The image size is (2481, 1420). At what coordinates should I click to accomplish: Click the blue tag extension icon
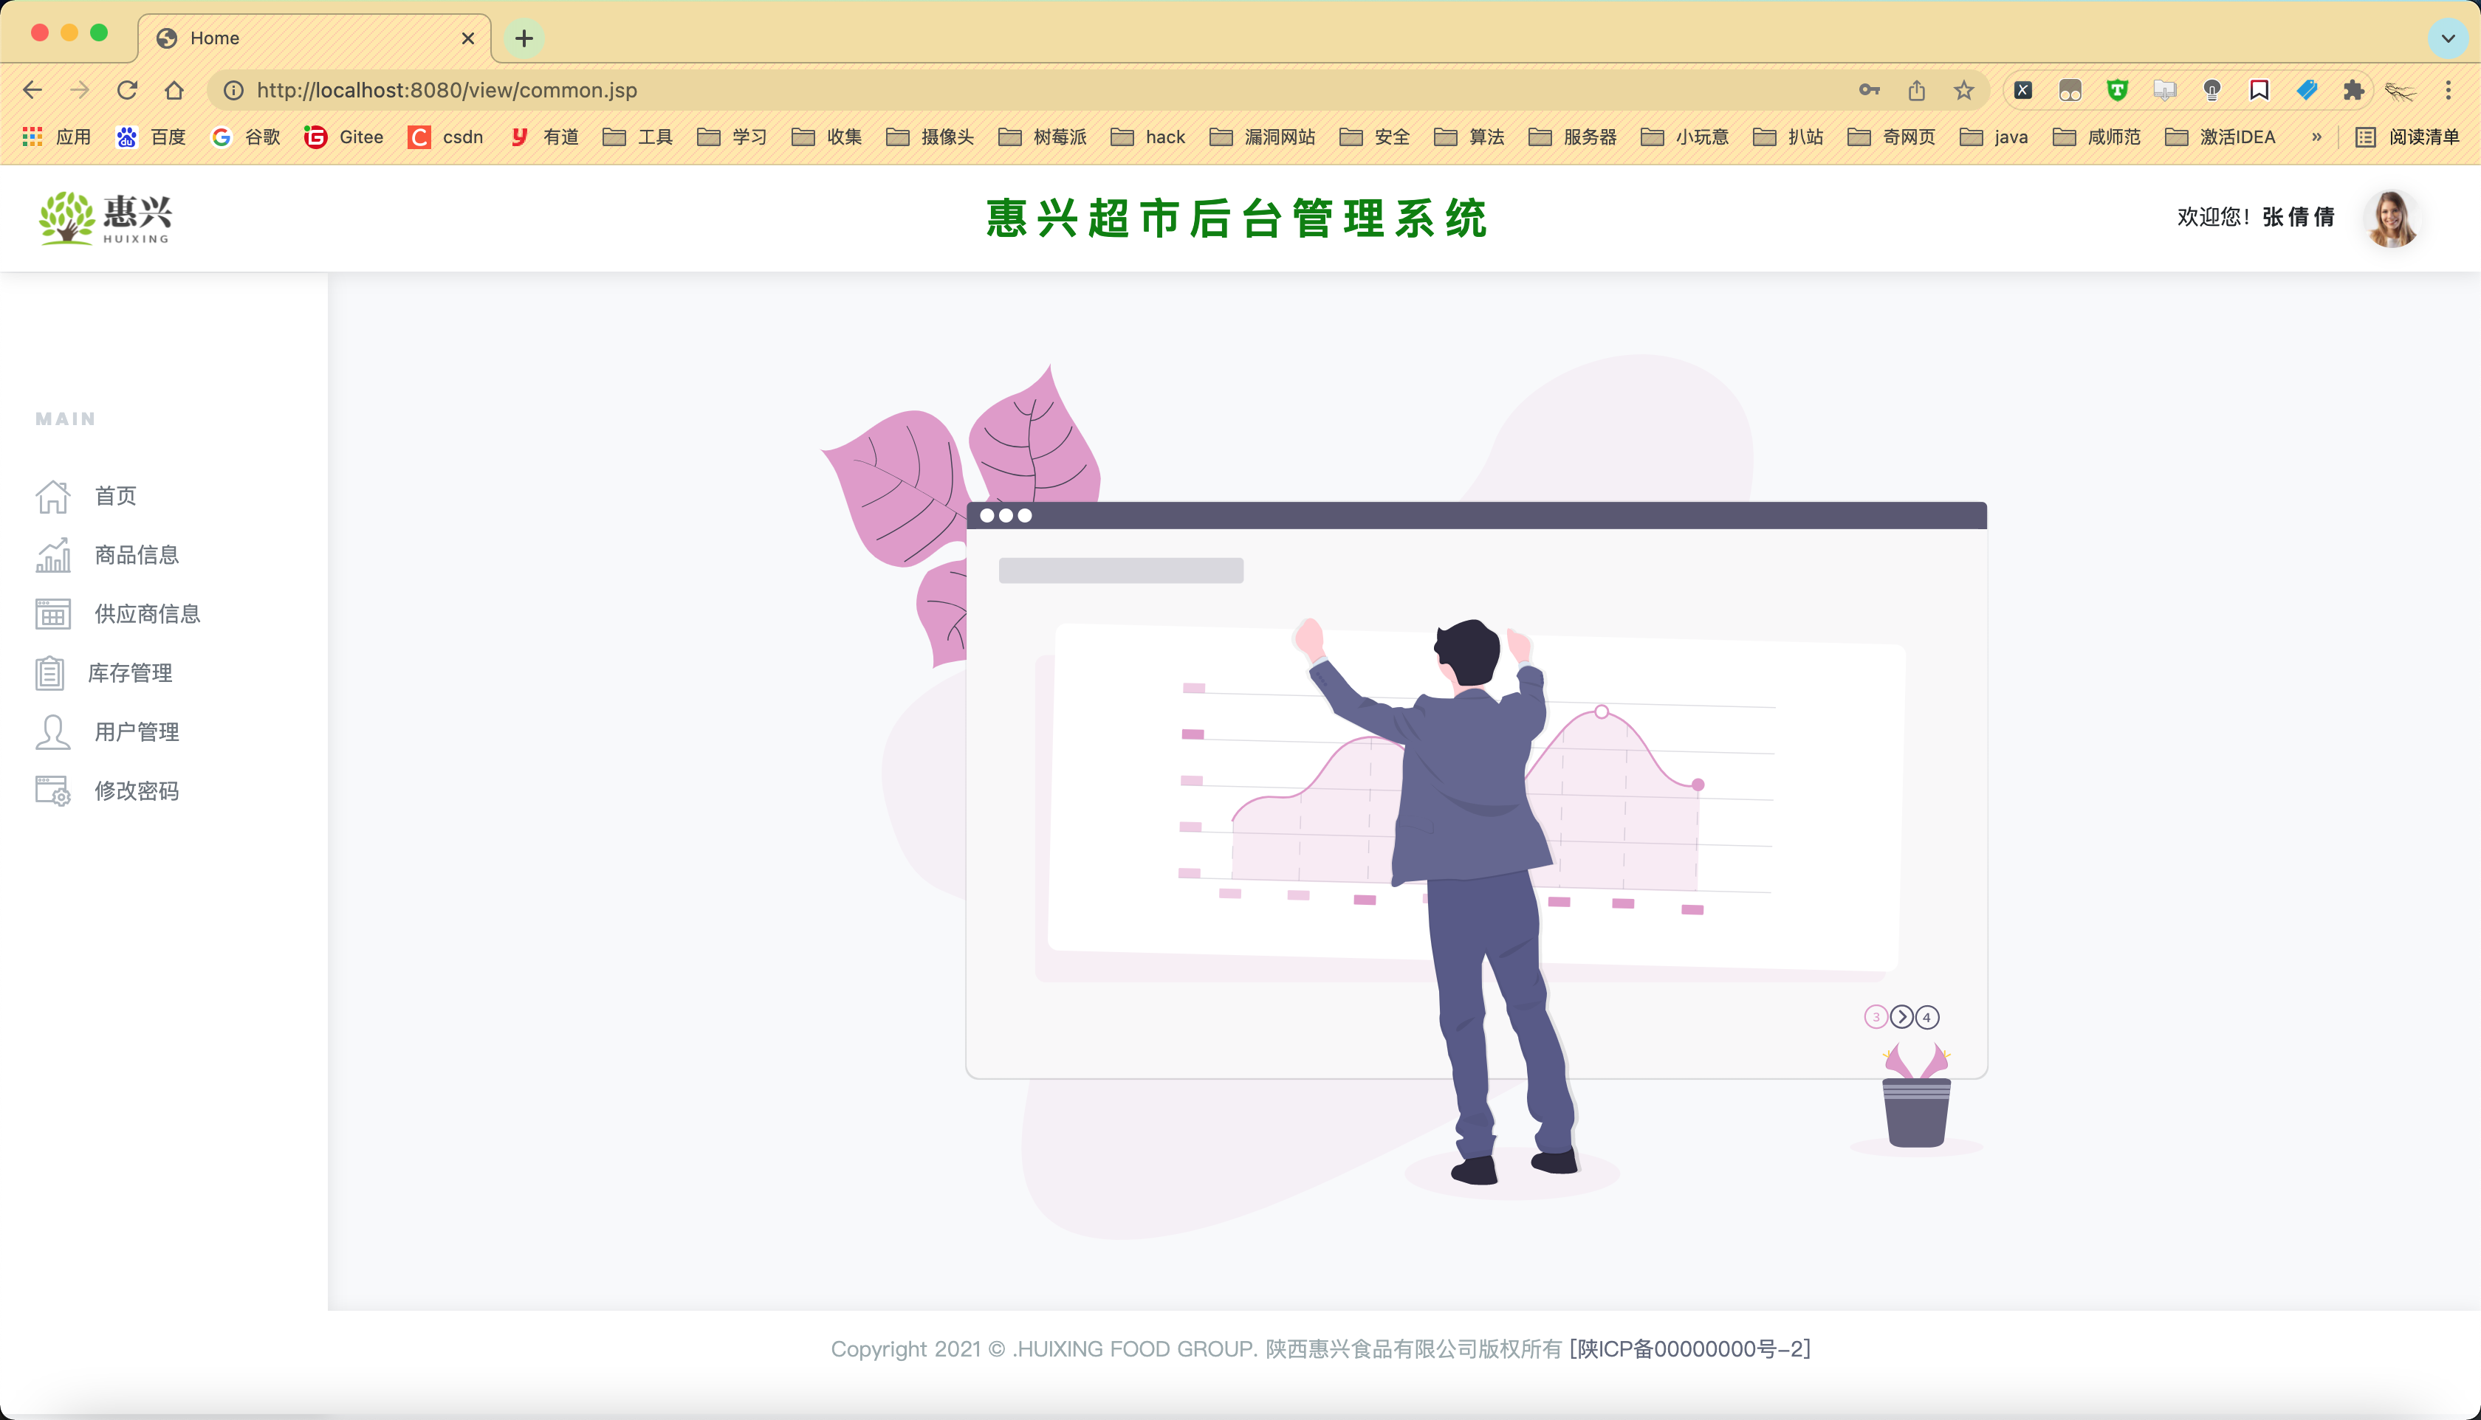[2306, 90]
